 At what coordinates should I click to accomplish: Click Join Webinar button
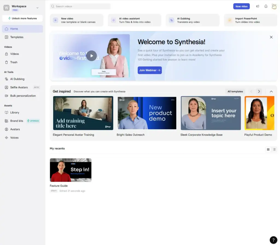(150, 70)
